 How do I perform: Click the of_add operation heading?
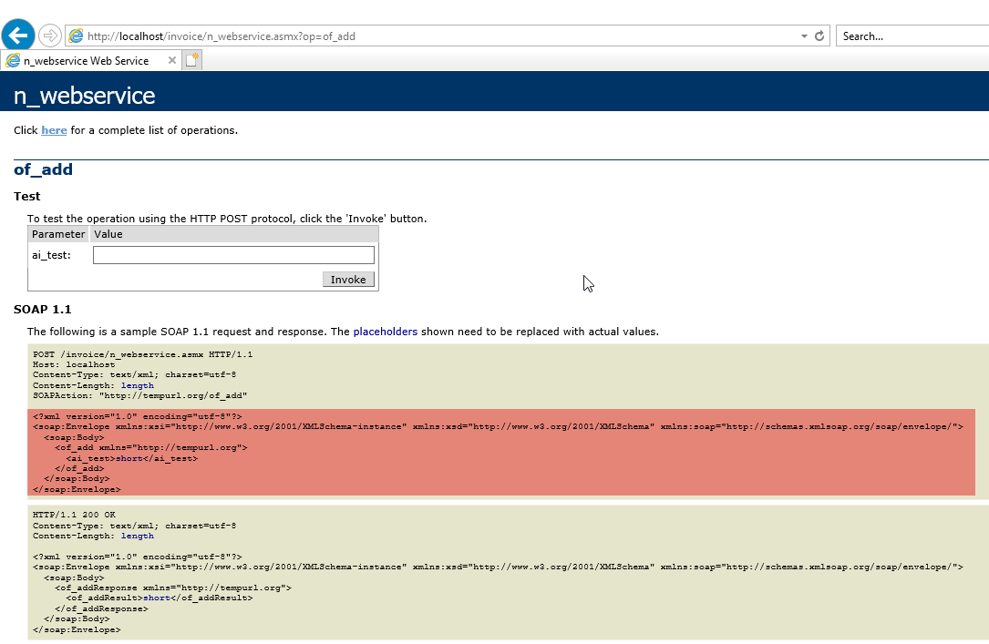43,169
